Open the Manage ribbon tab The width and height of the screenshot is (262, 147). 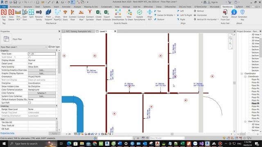point(126,7)
